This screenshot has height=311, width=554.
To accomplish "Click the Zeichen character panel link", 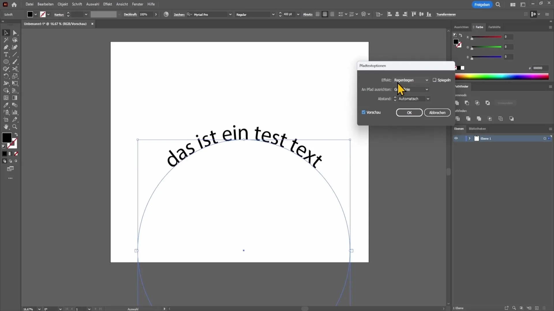I will click(x=179, y=14).
